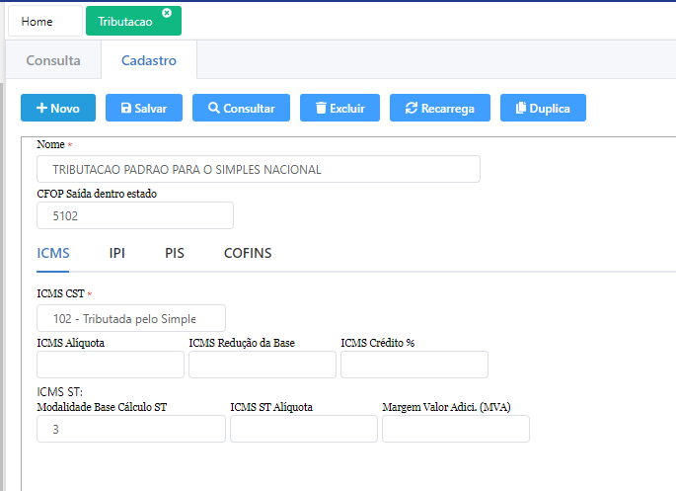
Task: Click the magnifier icon on Consultar
Action: [x=213, y=108]
